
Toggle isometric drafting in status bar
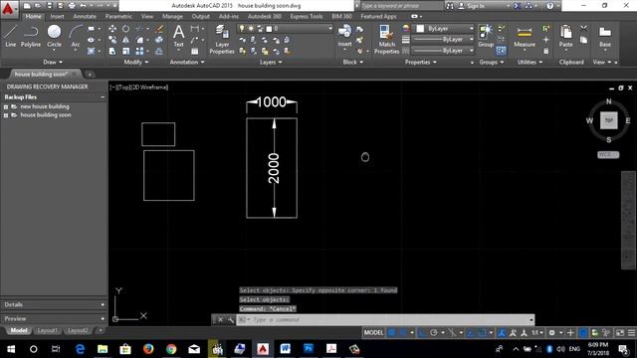pos(452,333)
